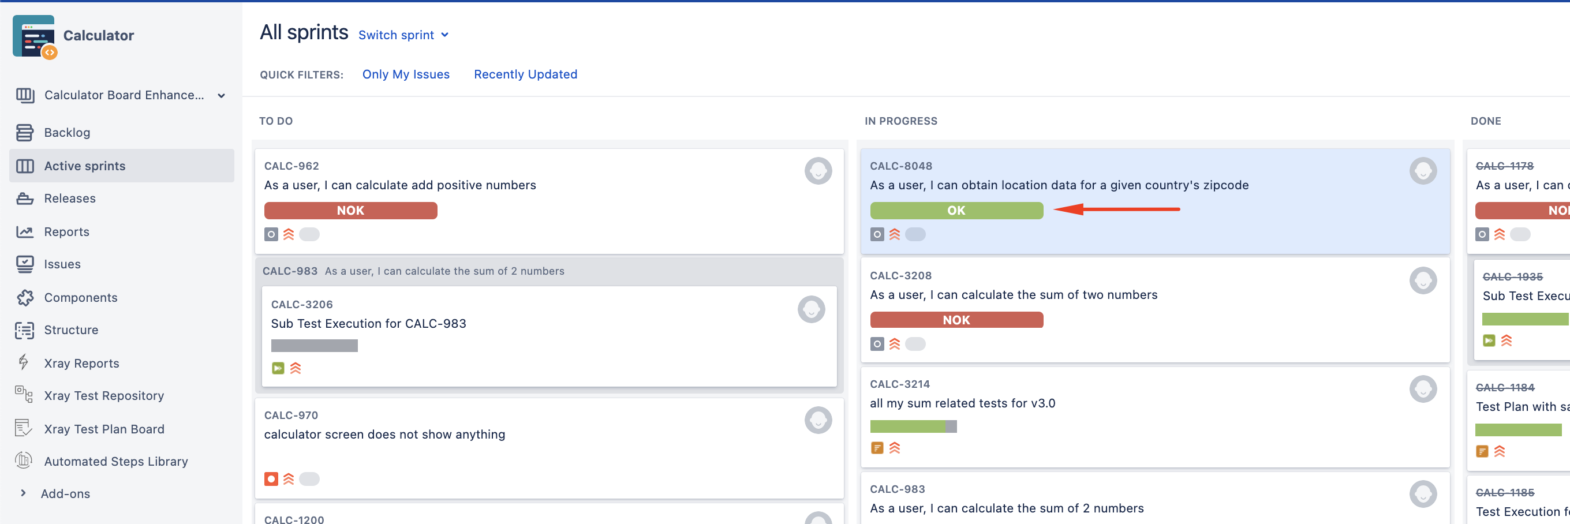
Task: Click the Xray Test Plan Board icon
Action: click(24, 428)
